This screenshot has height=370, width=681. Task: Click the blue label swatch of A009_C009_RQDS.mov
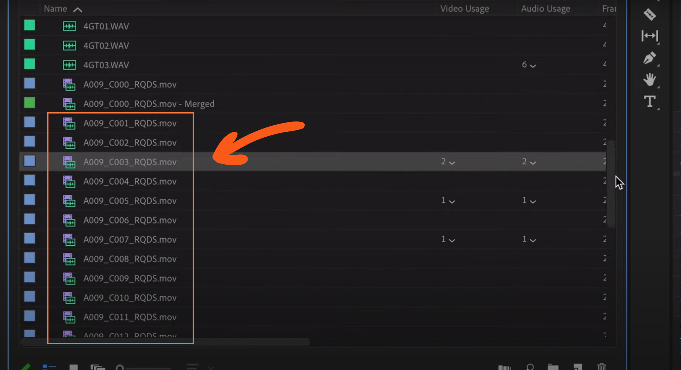click(29, 277)
